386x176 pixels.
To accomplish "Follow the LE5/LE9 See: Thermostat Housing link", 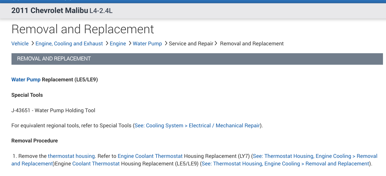I will click(285, 164).
